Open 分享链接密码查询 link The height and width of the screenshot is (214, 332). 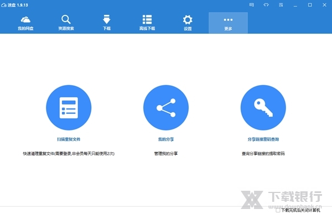(263, 139)
